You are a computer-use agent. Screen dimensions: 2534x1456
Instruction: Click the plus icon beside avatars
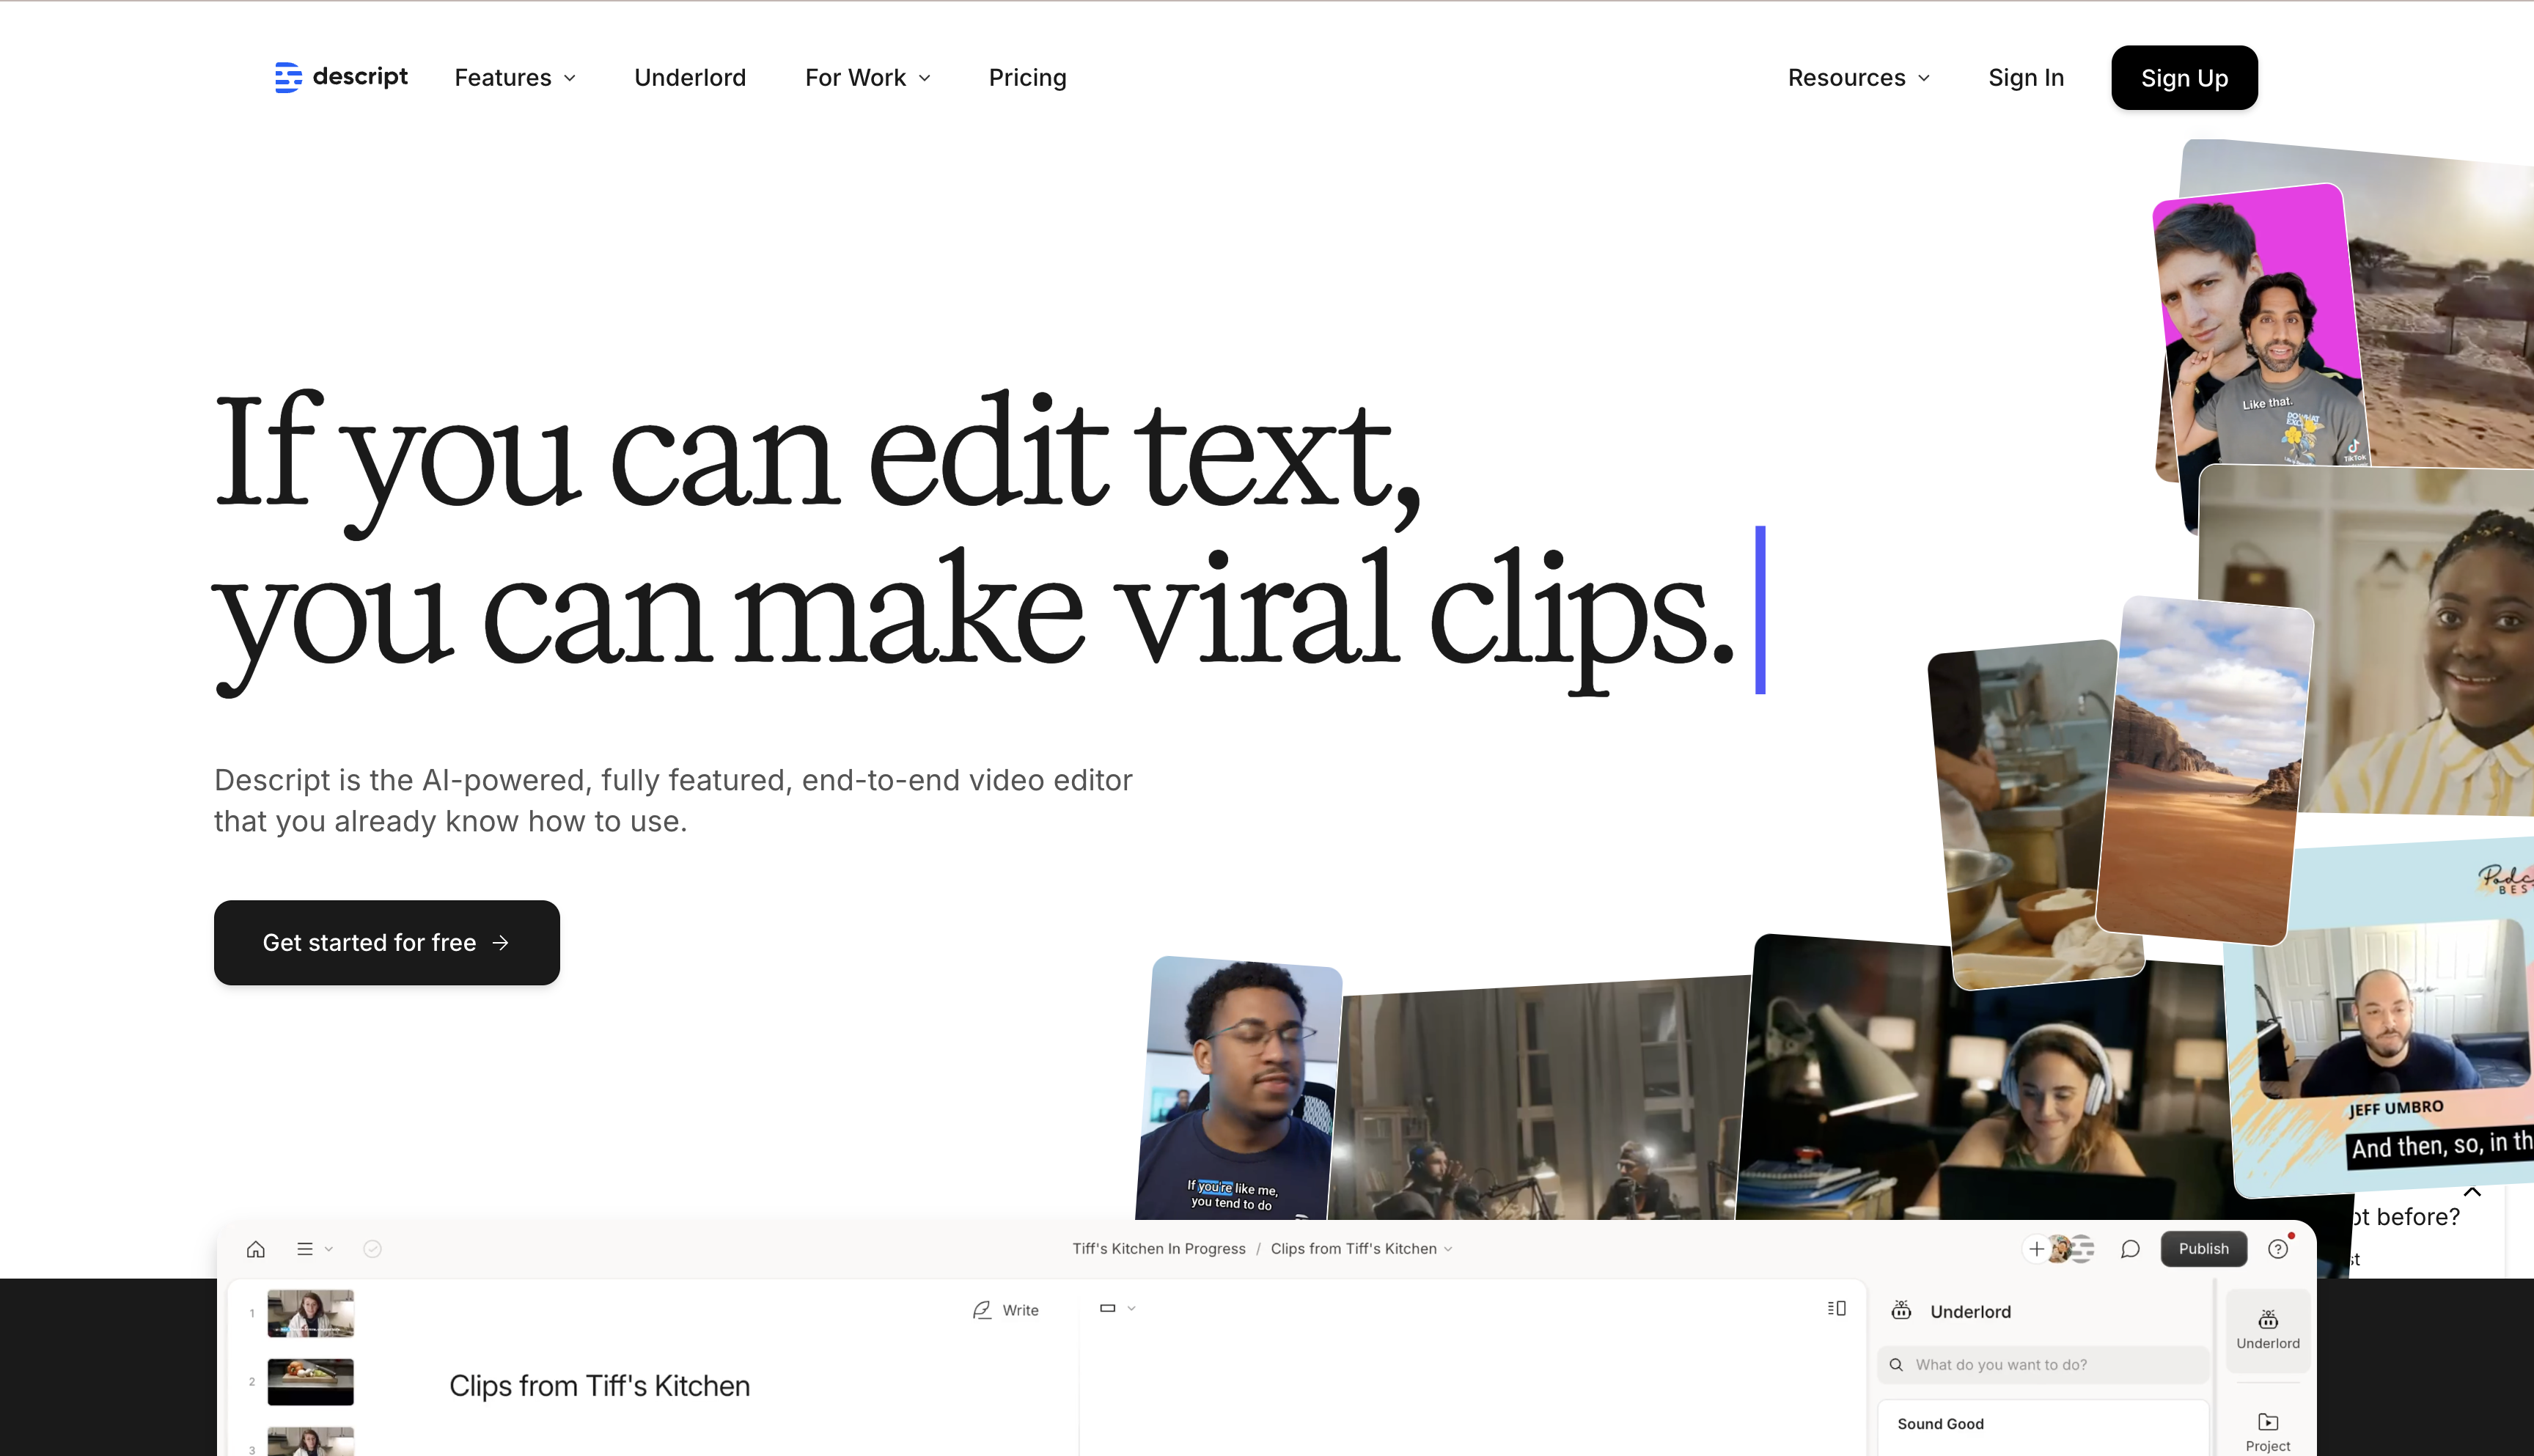pyautogui.click(x=2036, y=1249)
